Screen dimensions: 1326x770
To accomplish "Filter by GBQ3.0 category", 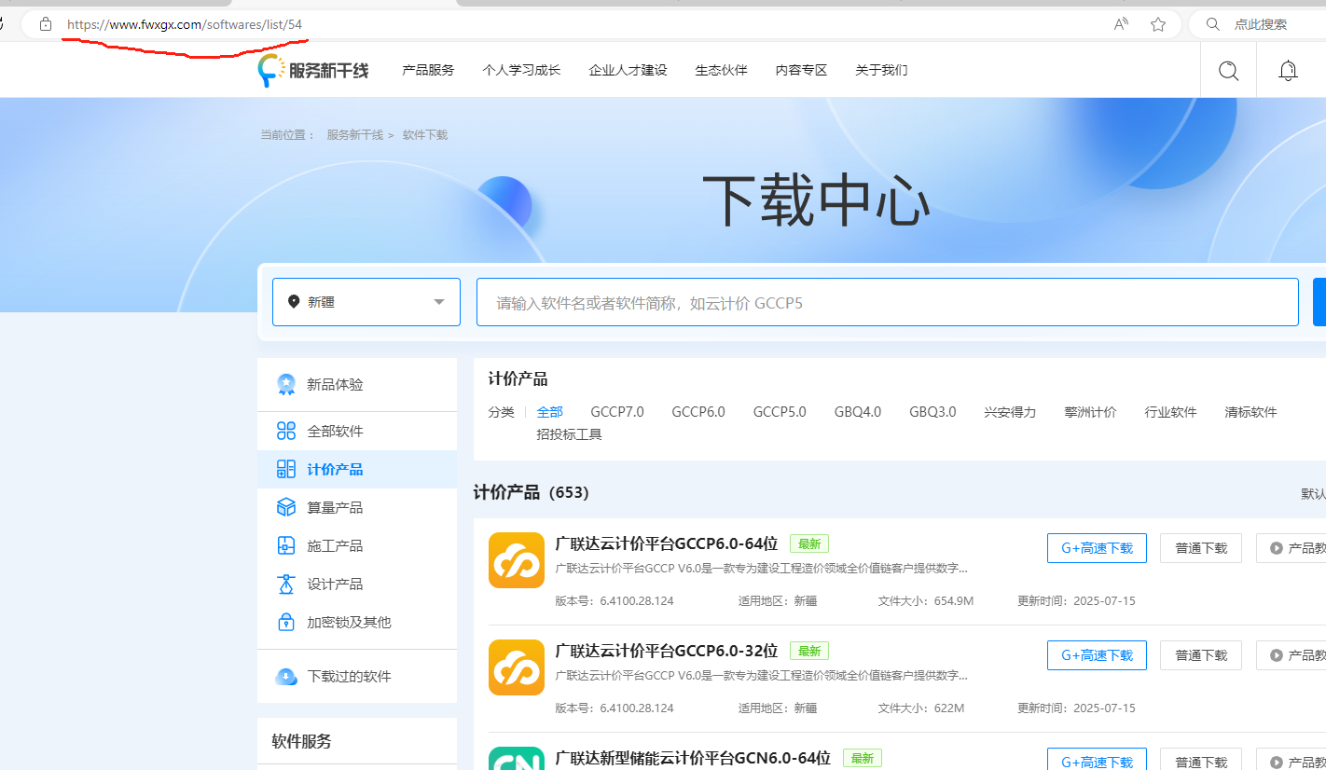I will (932, 412).
